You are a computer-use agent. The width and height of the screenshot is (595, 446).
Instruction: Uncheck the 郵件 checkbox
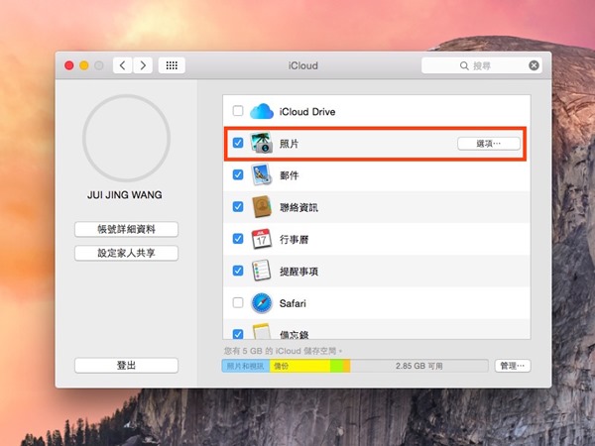238,174
